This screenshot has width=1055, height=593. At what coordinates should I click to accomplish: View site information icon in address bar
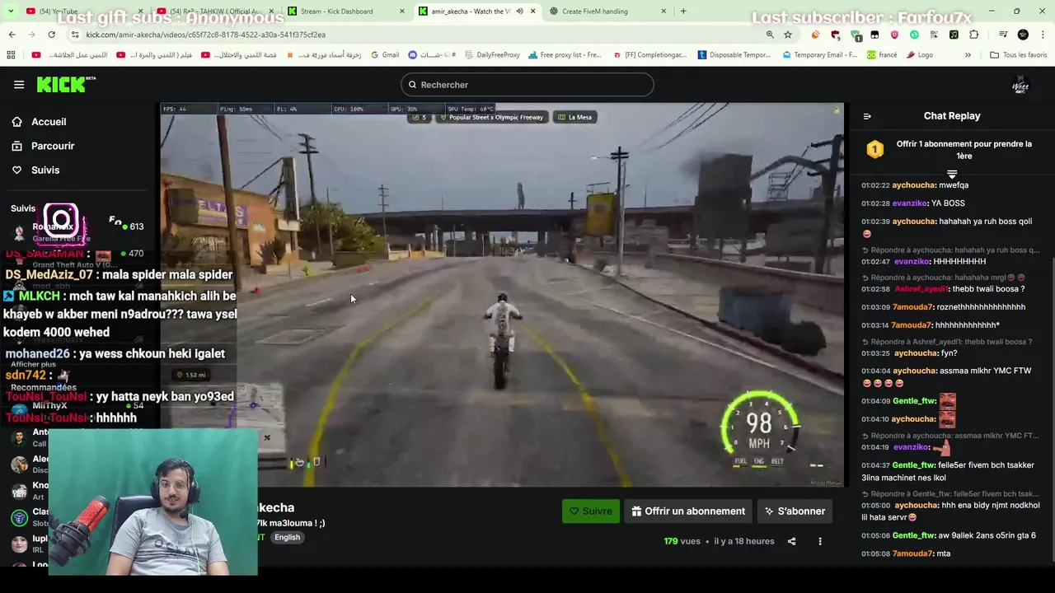pos(75,35)
